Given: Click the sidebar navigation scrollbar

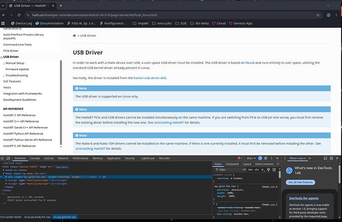Looking at the screenshot, I should 61,102.
